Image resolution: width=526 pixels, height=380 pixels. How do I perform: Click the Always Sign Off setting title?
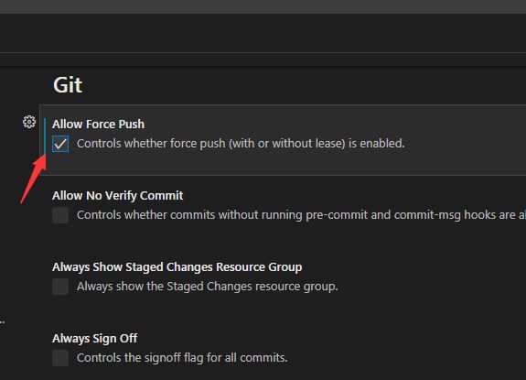coord(94,339)
